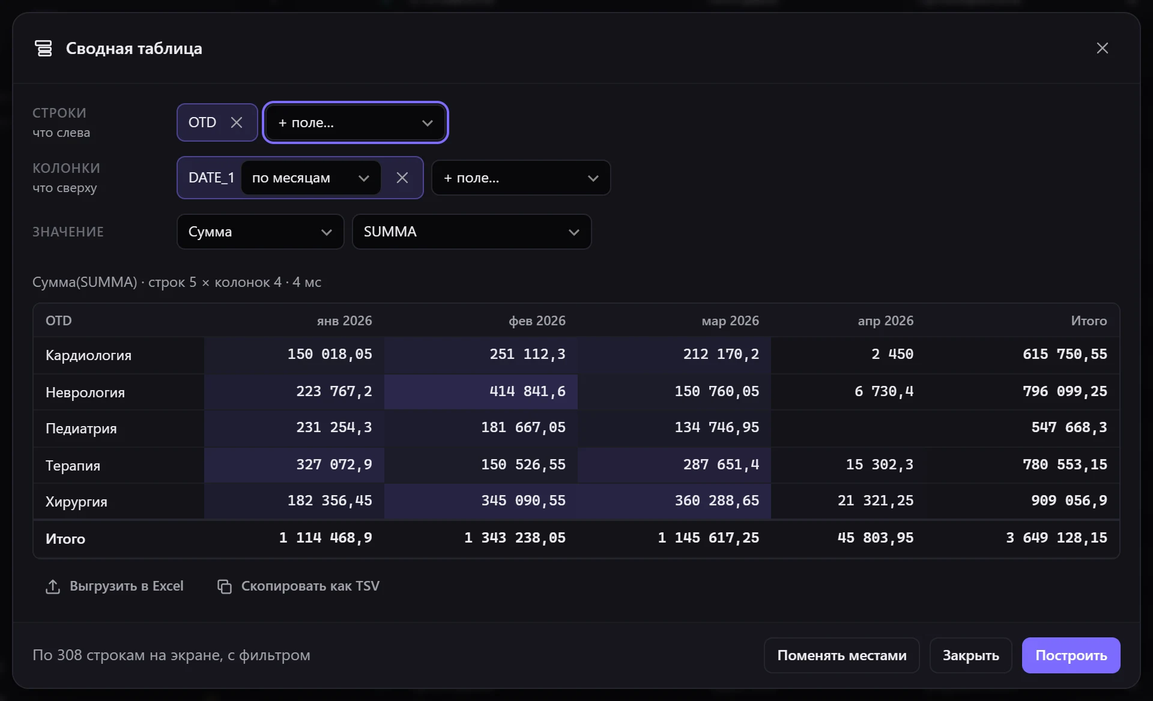Click total value 1 343 238,05
The image size is (1153, 701).
515,538
